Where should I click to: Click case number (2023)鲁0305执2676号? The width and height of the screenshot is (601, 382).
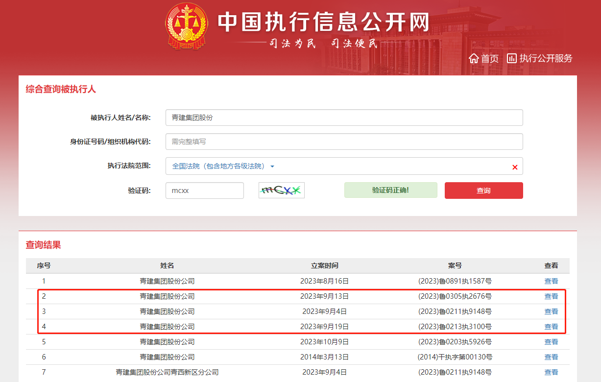pyautogui.click(x=455, y=296)
